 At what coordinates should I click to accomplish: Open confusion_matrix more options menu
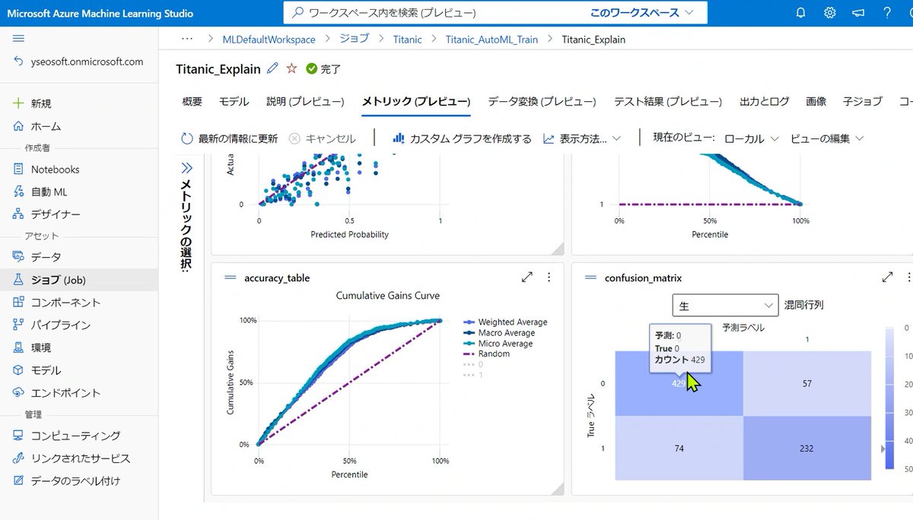[909, 277]
